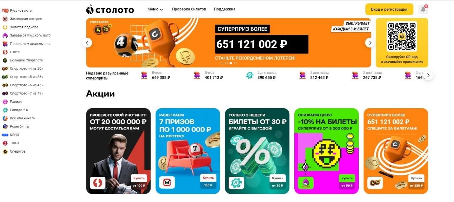
Task: Show the next banner slide arrow
Action: [370, 42]
